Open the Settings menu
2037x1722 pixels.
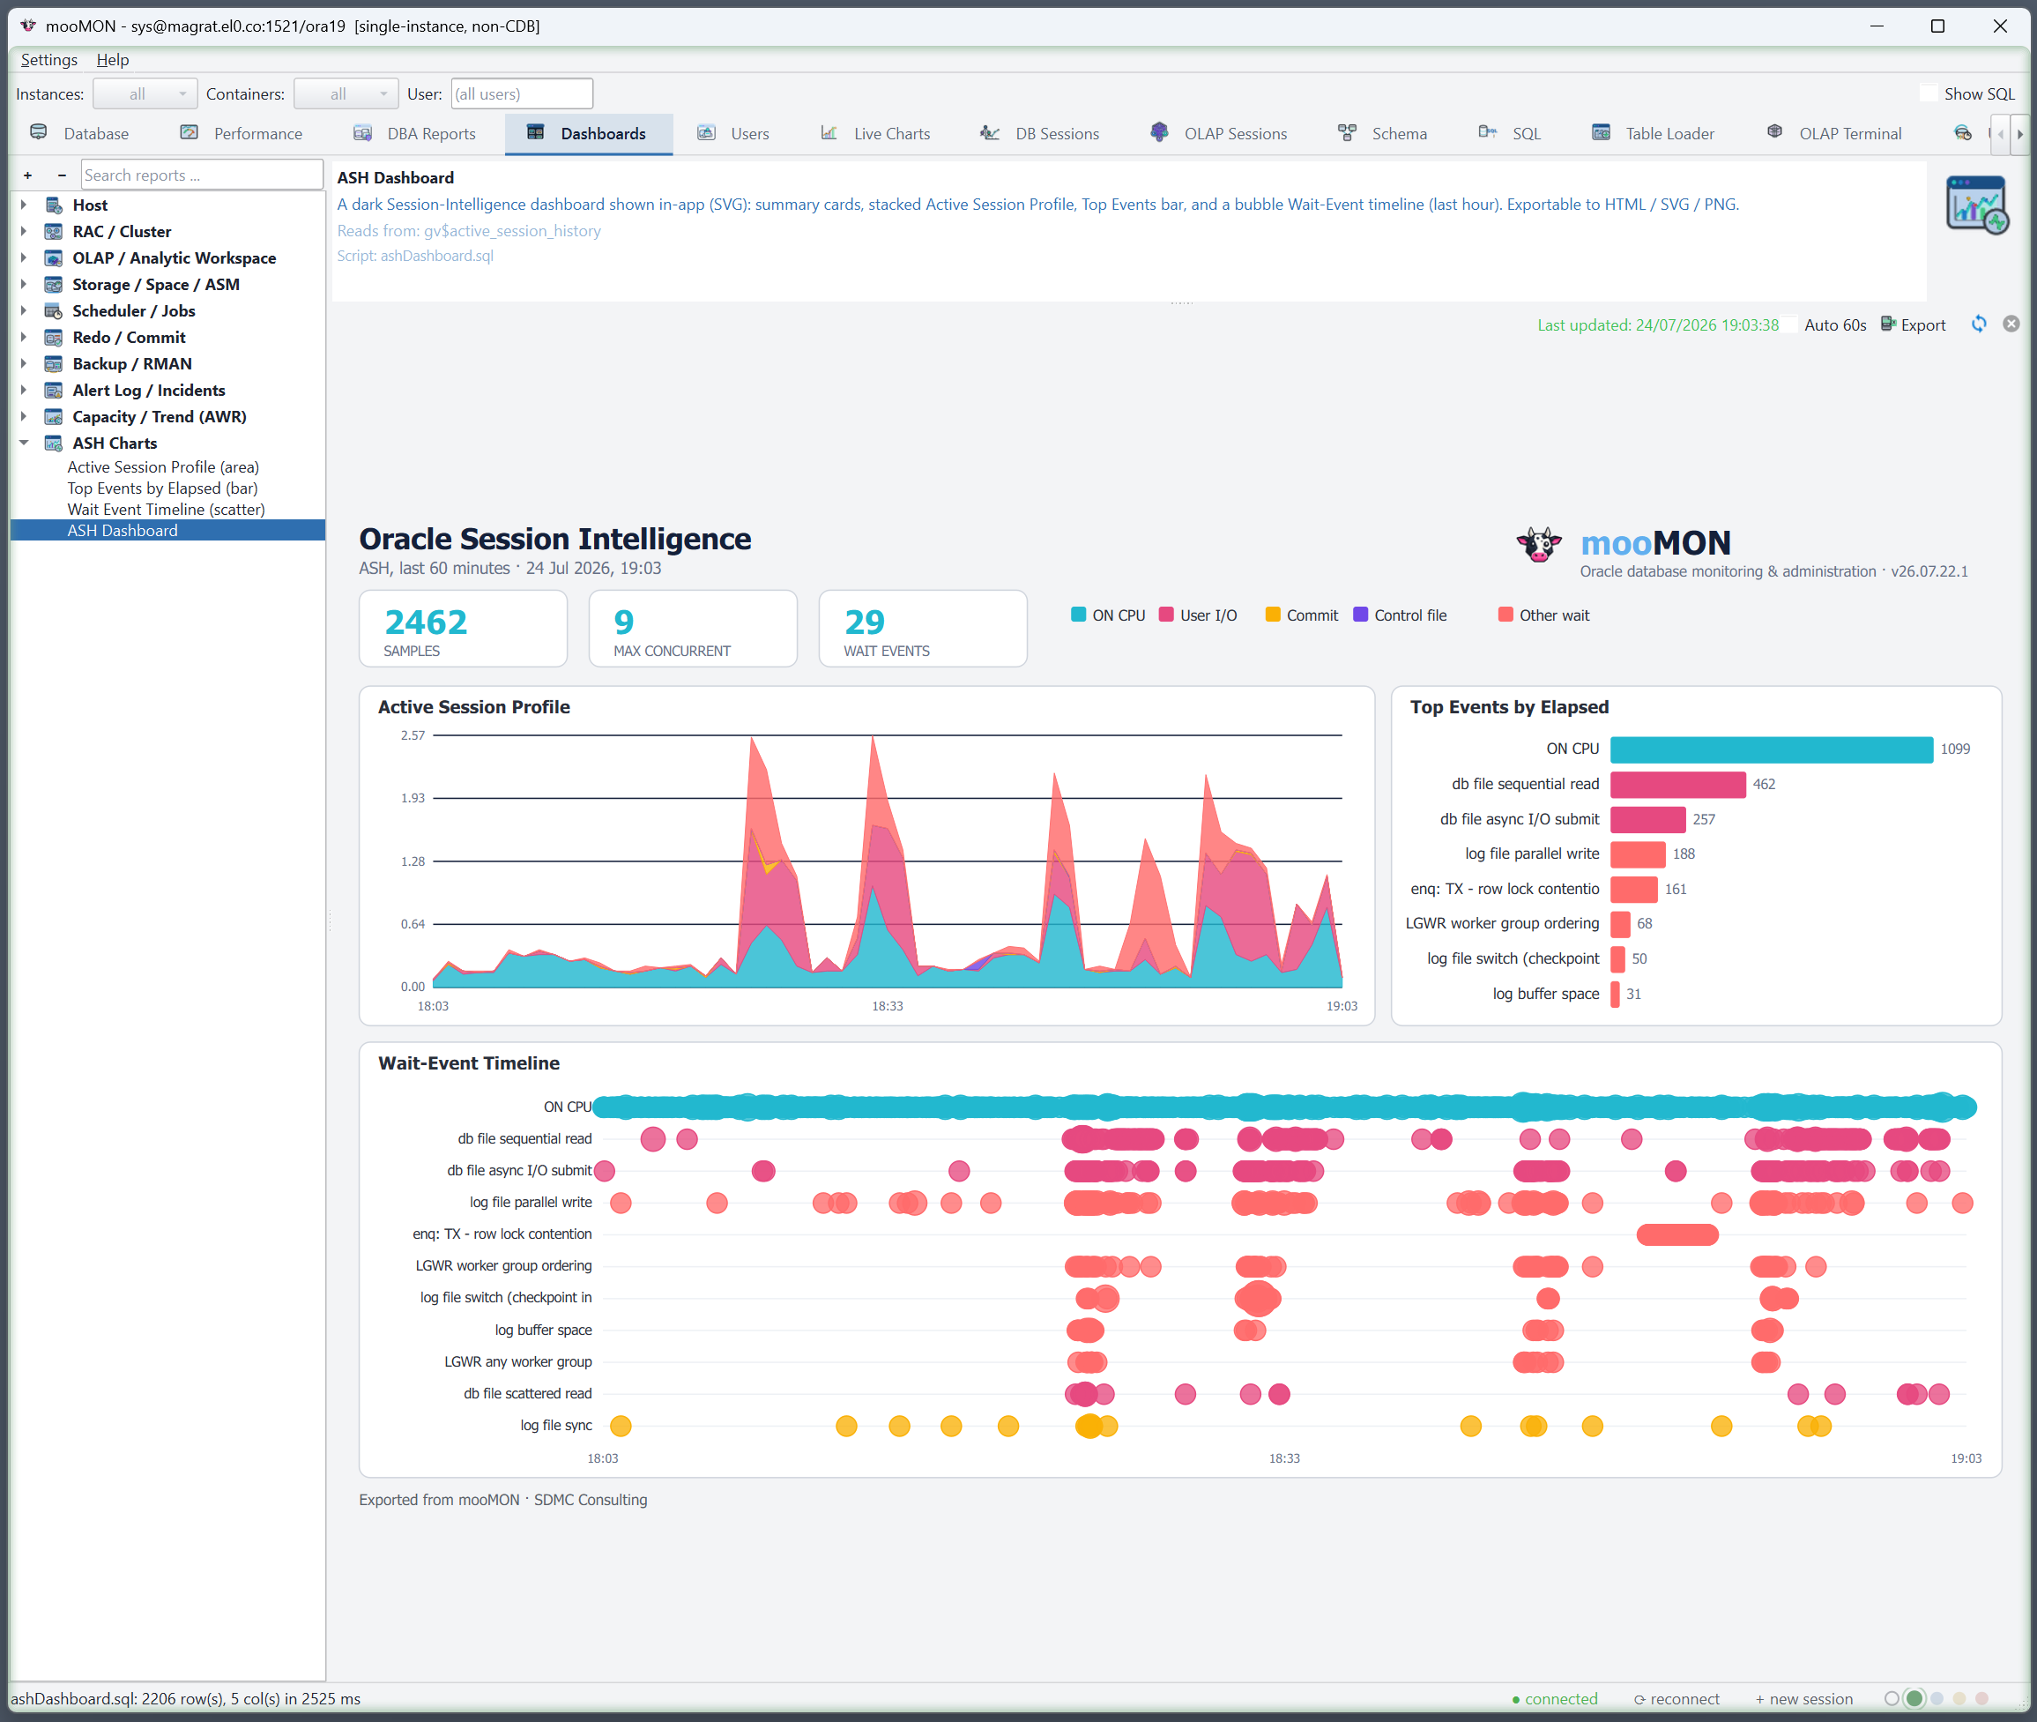48,60
